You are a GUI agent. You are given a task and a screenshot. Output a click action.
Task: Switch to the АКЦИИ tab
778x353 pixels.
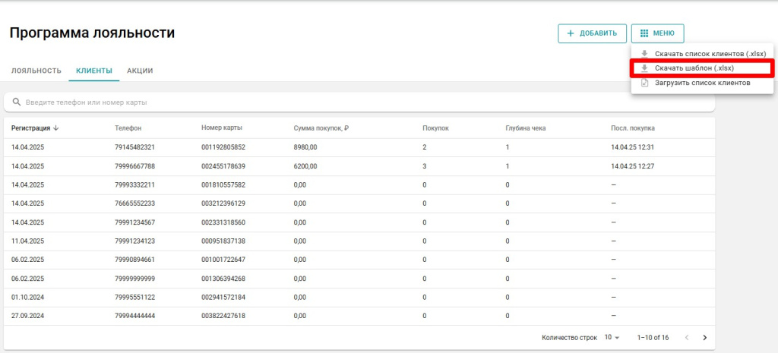140,71
